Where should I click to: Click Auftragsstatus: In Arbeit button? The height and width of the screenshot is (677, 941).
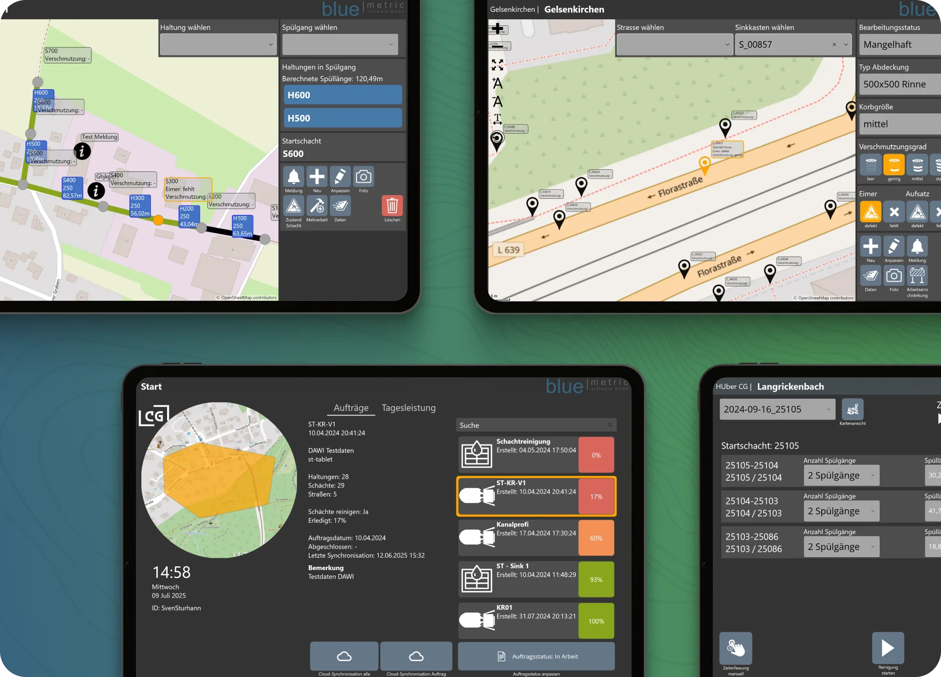click(x=536, y=656)
